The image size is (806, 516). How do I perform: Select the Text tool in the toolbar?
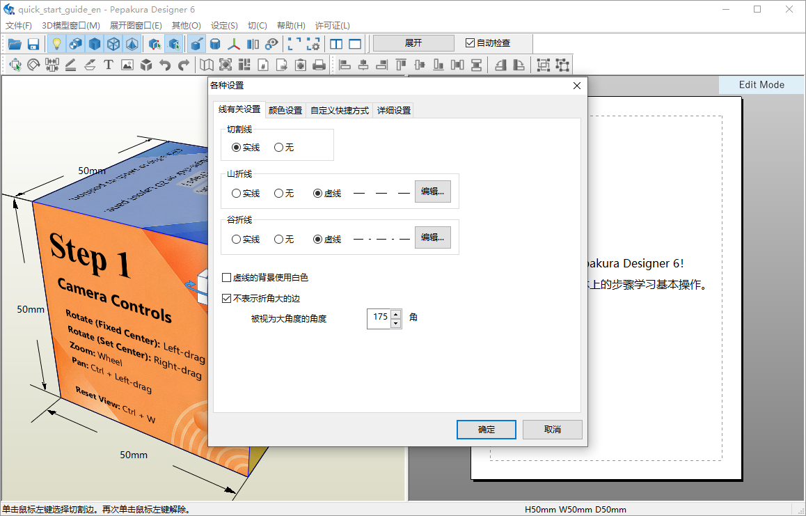pos(107,64)
